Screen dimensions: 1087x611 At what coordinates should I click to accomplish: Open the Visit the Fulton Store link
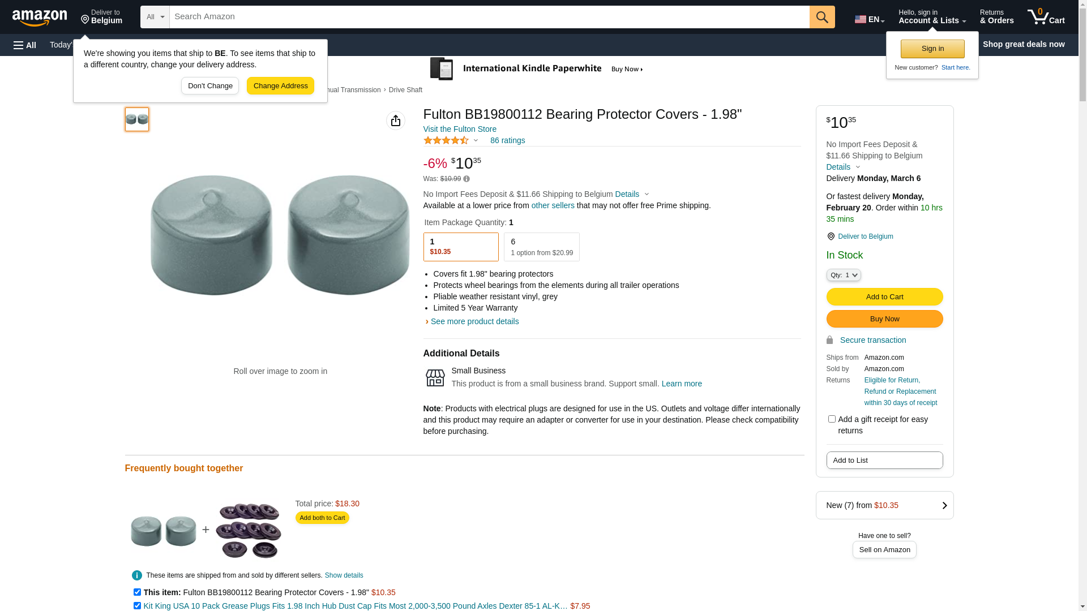[x=460, y=129]
